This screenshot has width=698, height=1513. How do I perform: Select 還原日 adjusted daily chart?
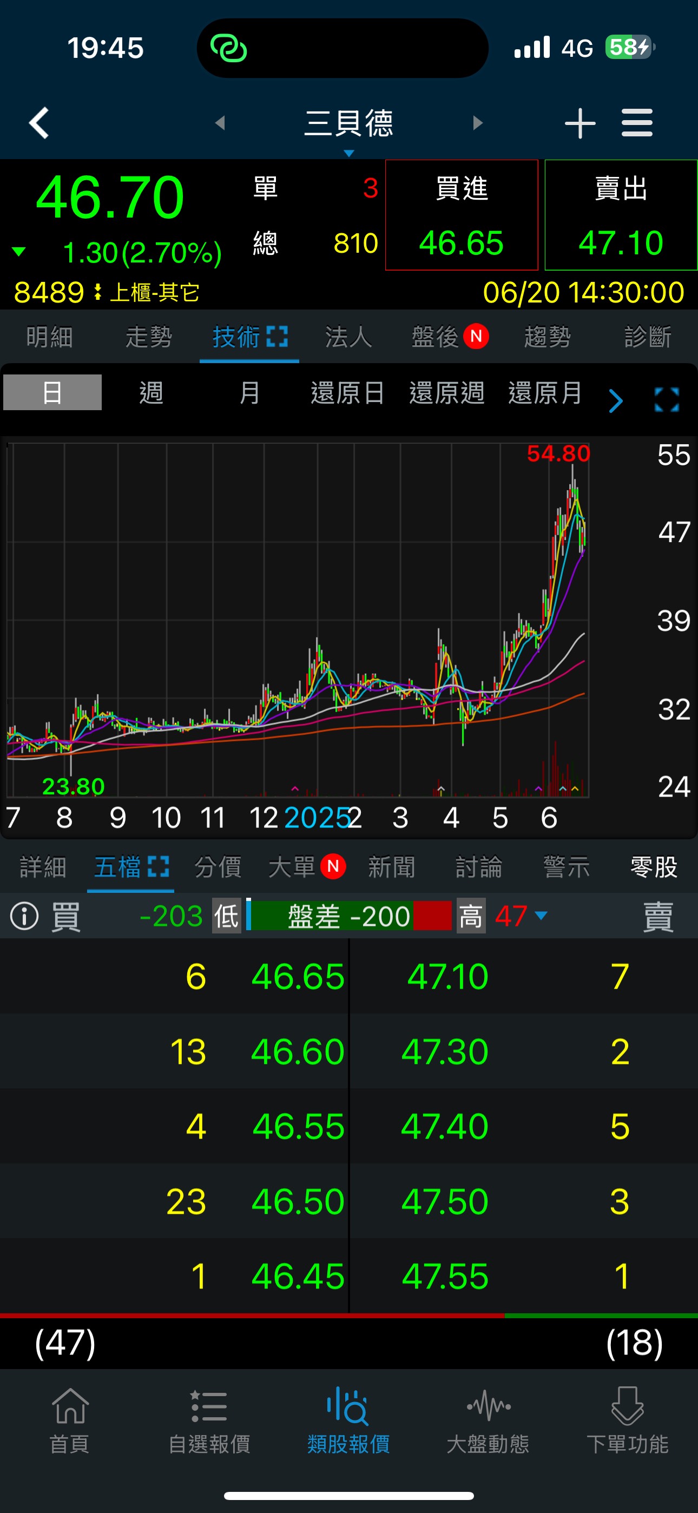[x=347, y=392]
